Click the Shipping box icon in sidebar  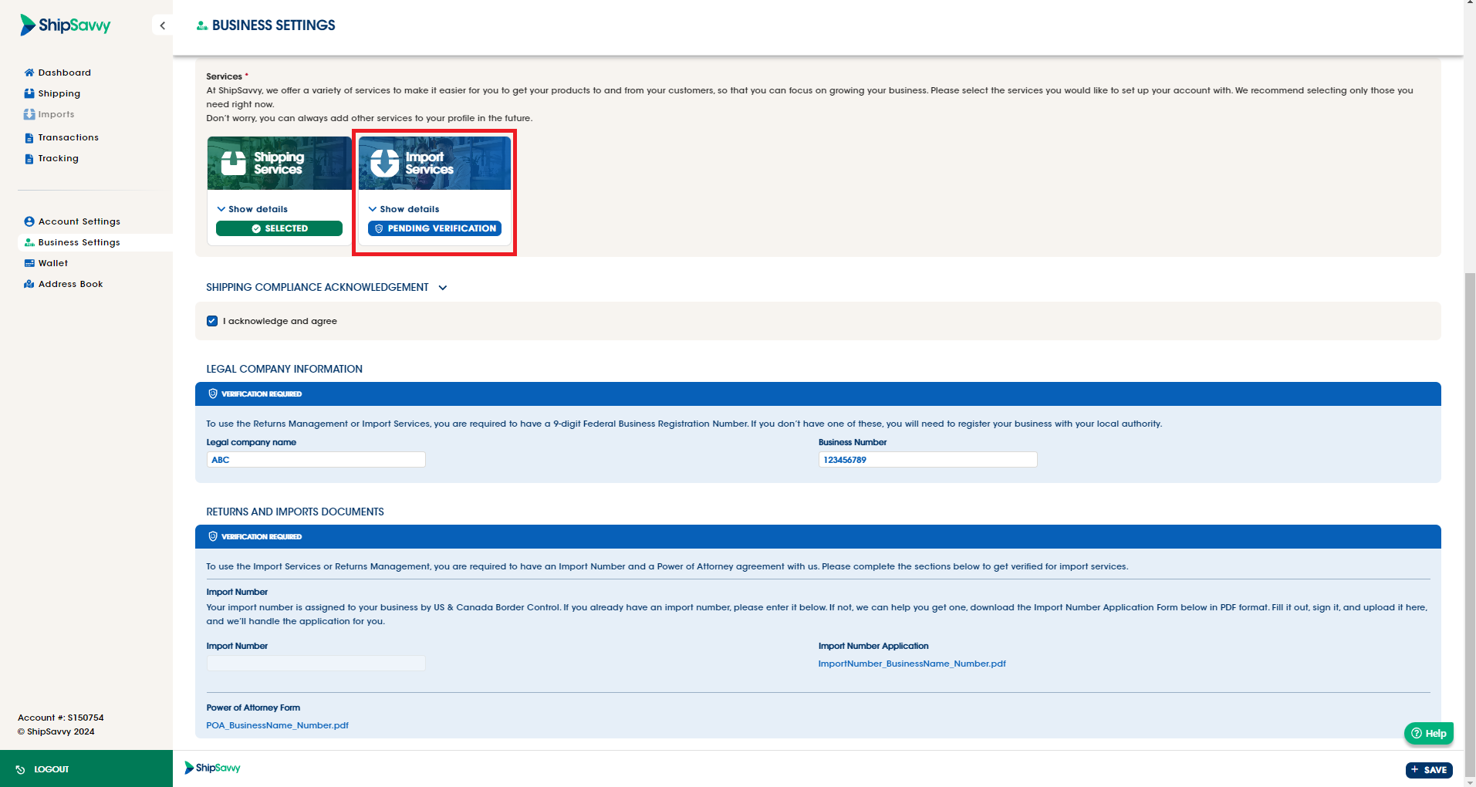point(29,93)
